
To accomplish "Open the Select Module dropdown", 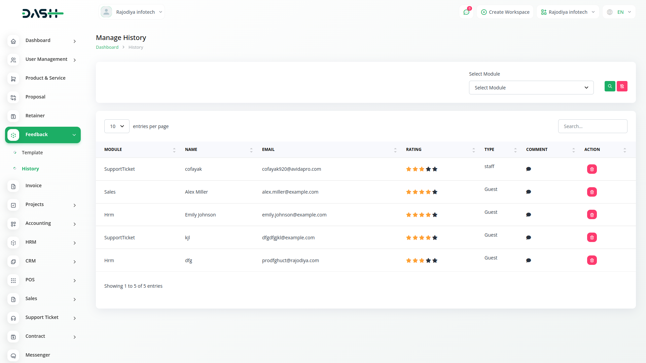I will click(531, 88).
